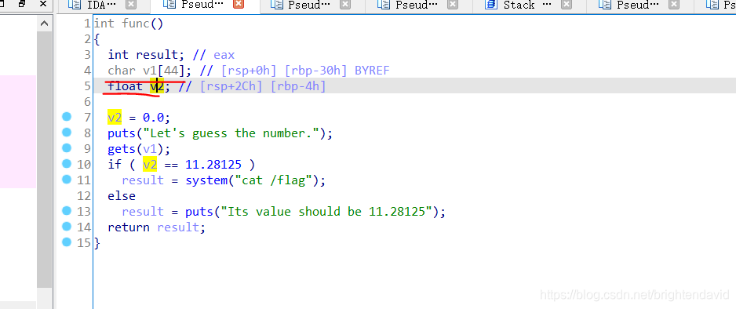Click line number 12 in the gutter
This screenshot has height=309, width=736.
84,195
